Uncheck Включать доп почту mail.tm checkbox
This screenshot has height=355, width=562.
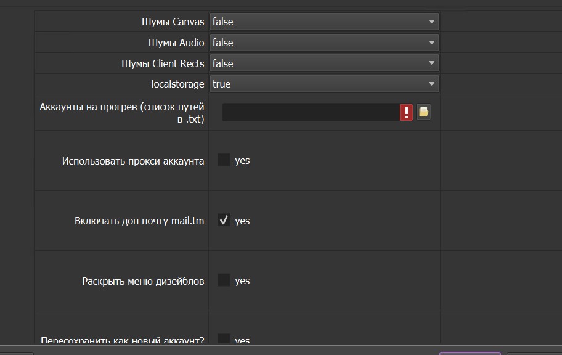[224, 220]
